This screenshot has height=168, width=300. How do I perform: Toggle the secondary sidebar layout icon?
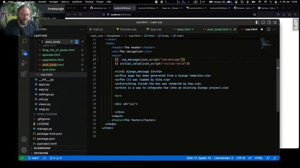click(x=269, y=22)
